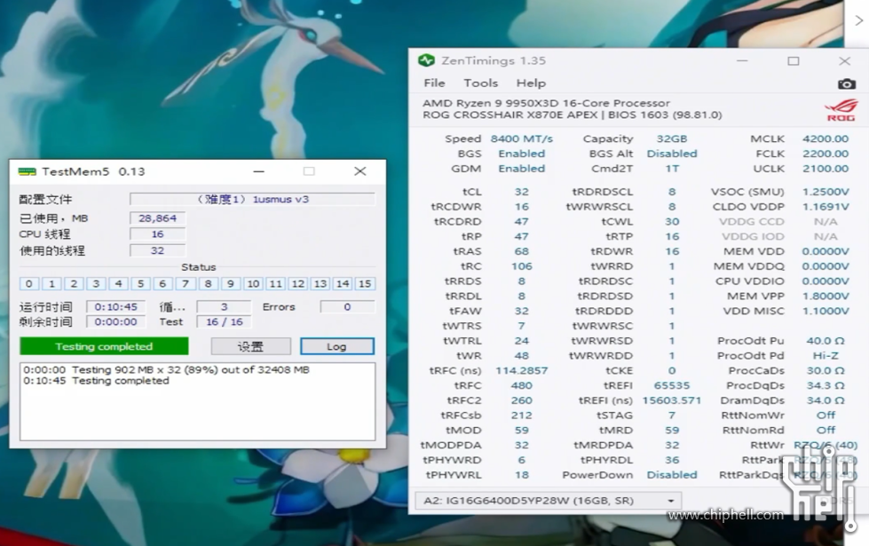
Task: Click the run time field 0:10:45
Action: click(x=115, y=307)
